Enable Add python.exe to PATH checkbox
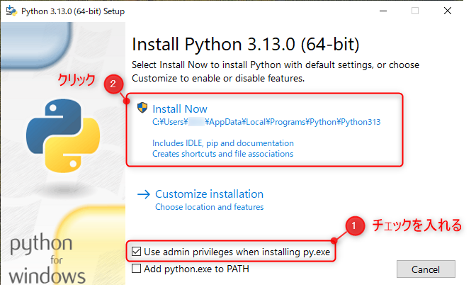Image resolution: width=476 pixels, height=285 pixels. click(137, 269)
